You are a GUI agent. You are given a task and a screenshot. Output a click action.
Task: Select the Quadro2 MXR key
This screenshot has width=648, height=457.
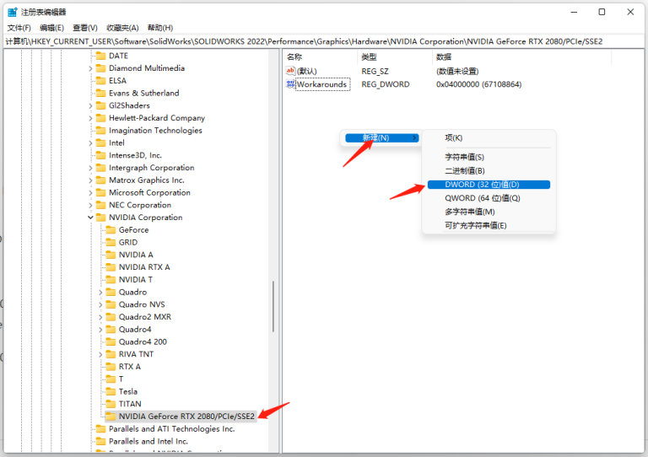click(x=145, y=317)
